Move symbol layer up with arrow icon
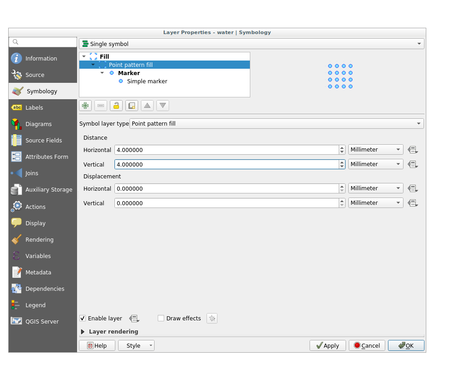The height and width of the screenshot is (380, 455). tap(147, 106)
